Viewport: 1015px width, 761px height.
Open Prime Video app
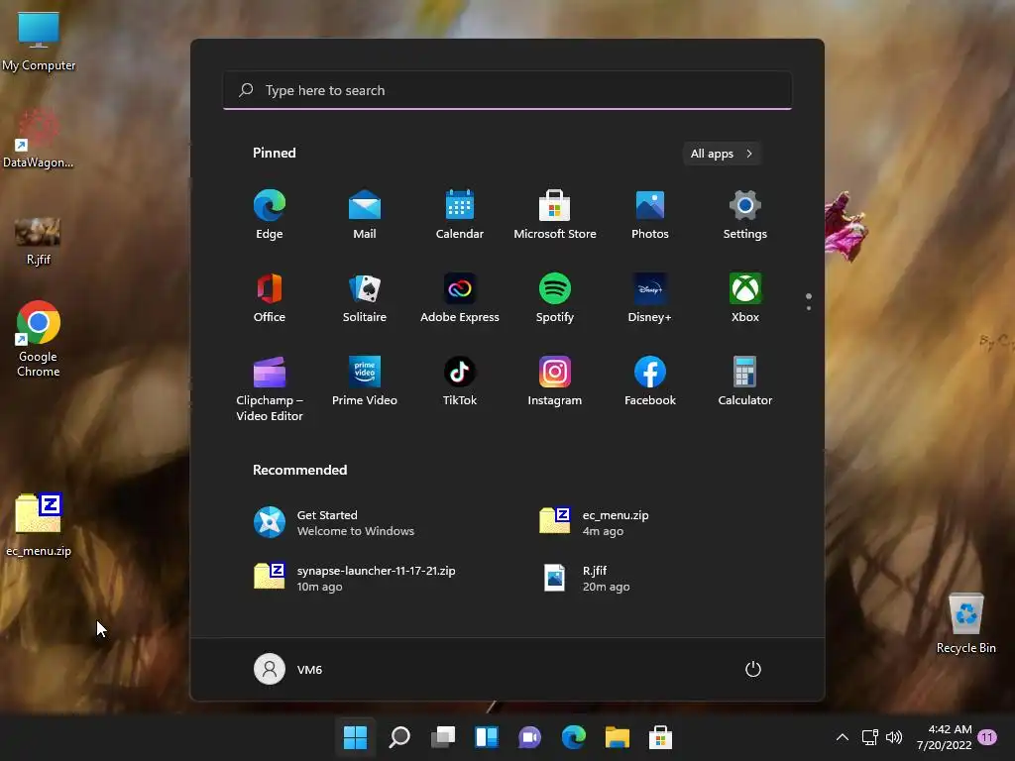pos(365,381)
